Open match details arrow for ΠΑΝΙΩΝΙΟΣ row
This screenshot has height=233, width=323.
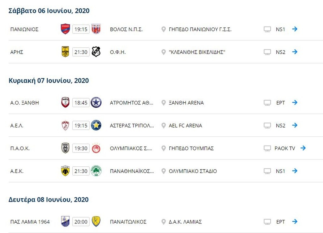coord(295,29)
